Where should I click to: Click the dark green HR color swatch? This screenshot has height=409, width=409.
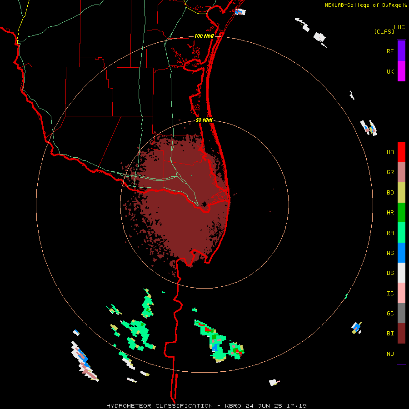pos(401,213)
